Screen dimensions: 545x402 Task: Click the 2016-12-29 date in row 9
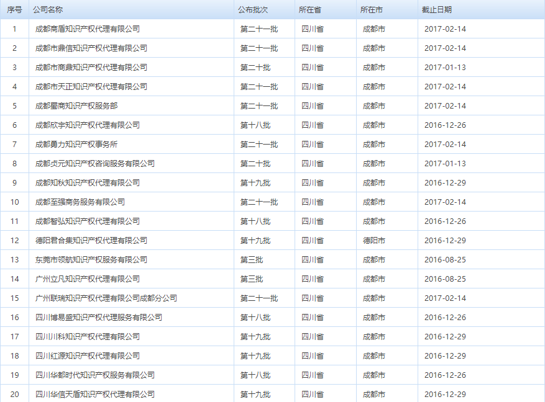(445, 183)
